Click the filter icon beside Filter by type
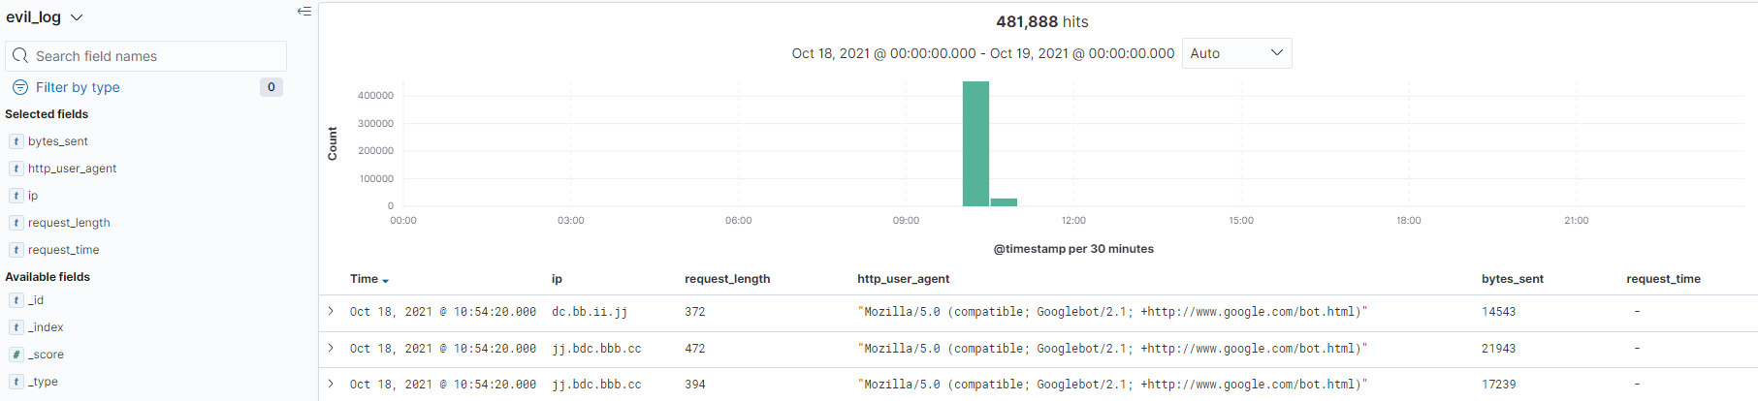The width and height of the screenshot is (1758, 401). [20, 87]
